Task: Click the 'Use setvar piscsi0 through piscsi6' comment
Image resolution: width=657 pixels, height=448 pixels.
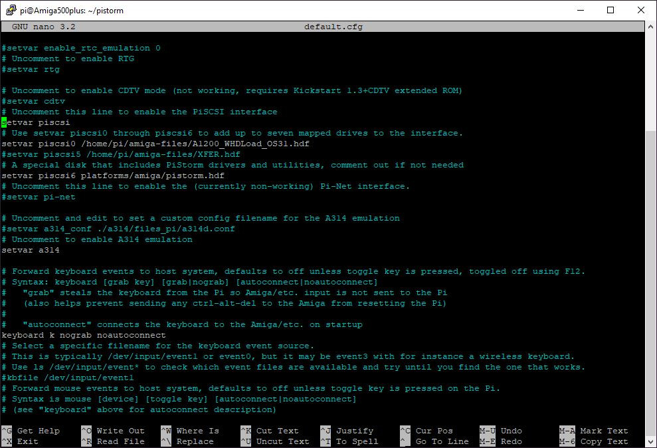Action: [232, 133]
